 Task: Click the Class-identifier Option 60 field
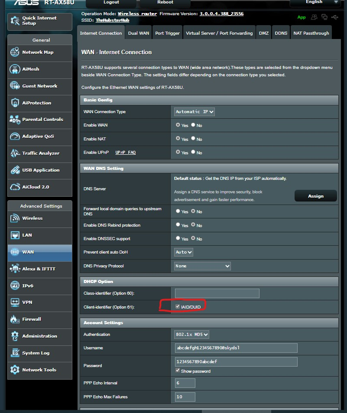tap(217, 293)
